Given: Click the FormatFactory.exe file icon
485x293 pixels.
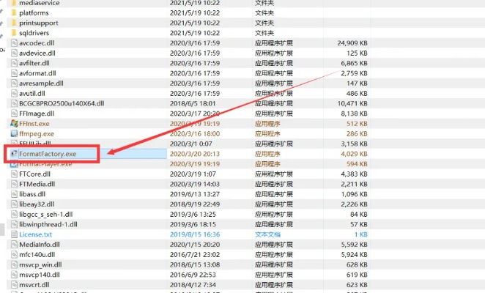Looking at the screenshot, I should (x=14, y=154).
